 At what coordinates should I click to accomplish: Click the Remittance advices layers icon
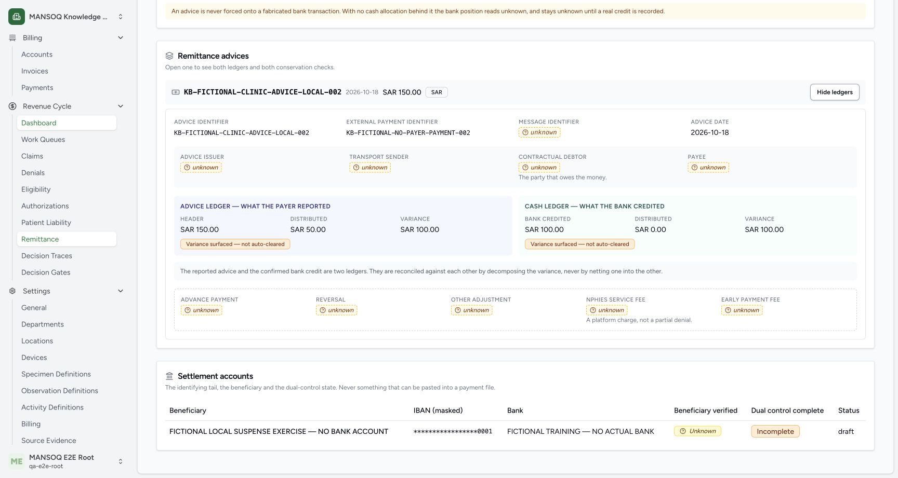click(x=169, y=56)
